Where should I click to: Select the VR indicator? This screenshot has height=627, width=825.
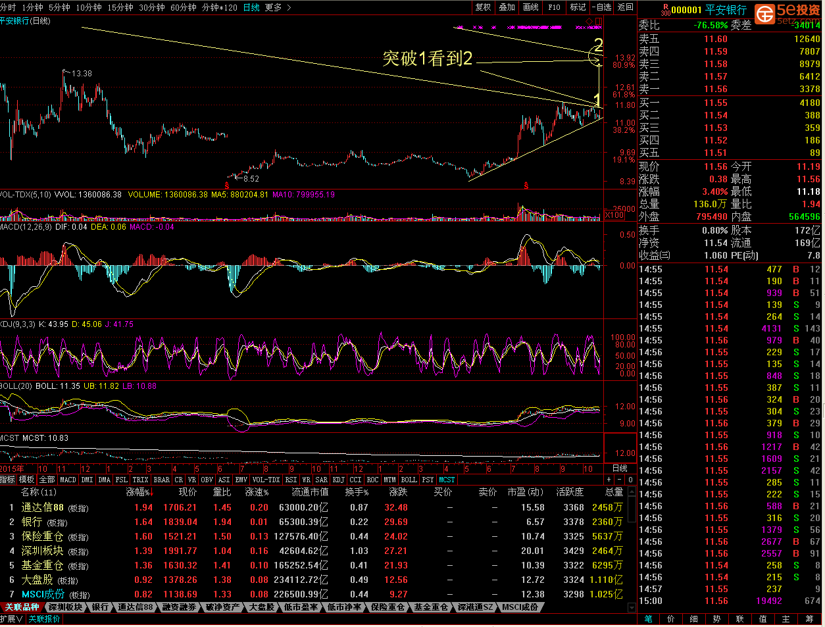pos(192,480)
